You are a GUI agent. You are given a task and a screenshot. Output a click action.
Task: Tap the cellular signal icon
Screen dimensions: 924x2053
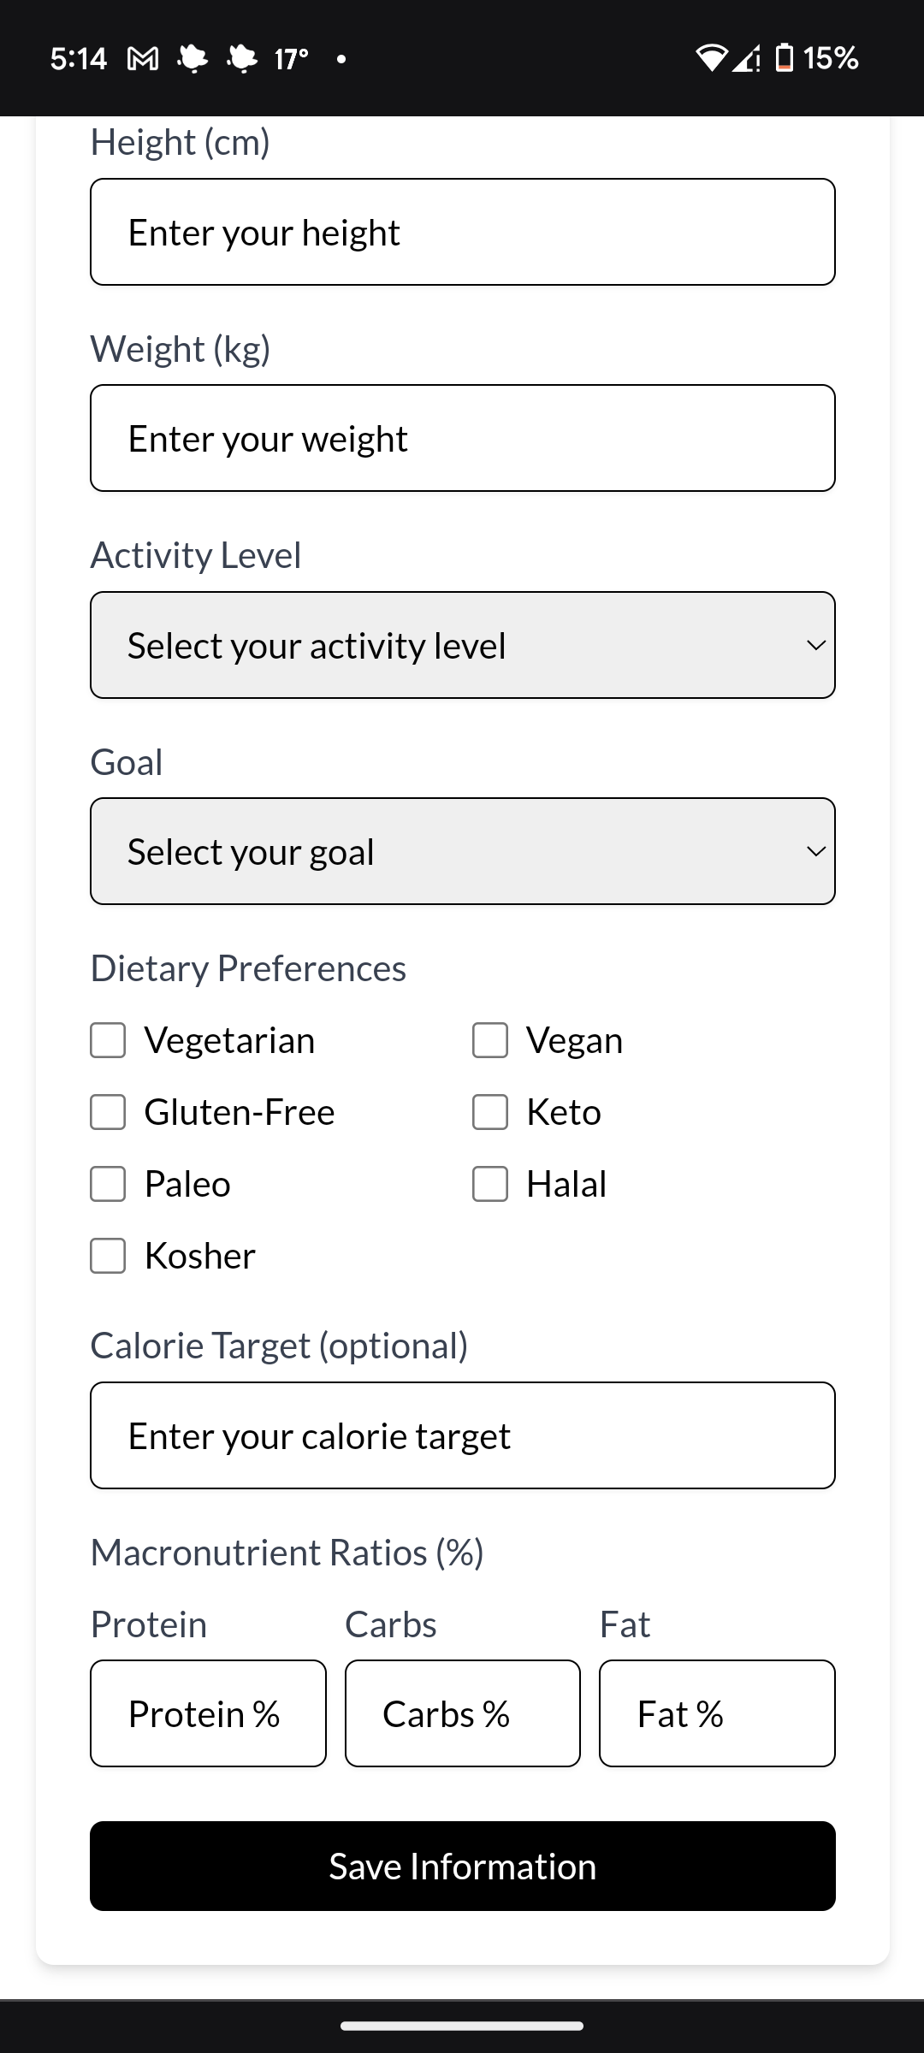[746, 58]
